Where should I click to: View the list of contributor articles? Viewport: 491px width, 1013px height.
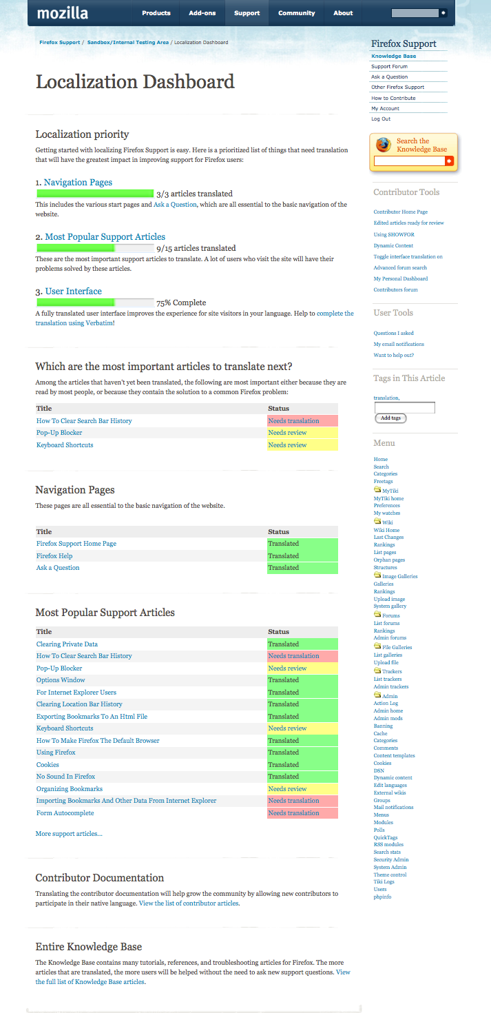coord(189,903)
